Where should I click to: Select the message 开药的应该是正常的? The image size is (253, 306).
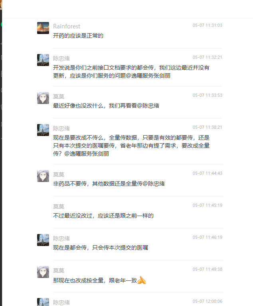78,36
